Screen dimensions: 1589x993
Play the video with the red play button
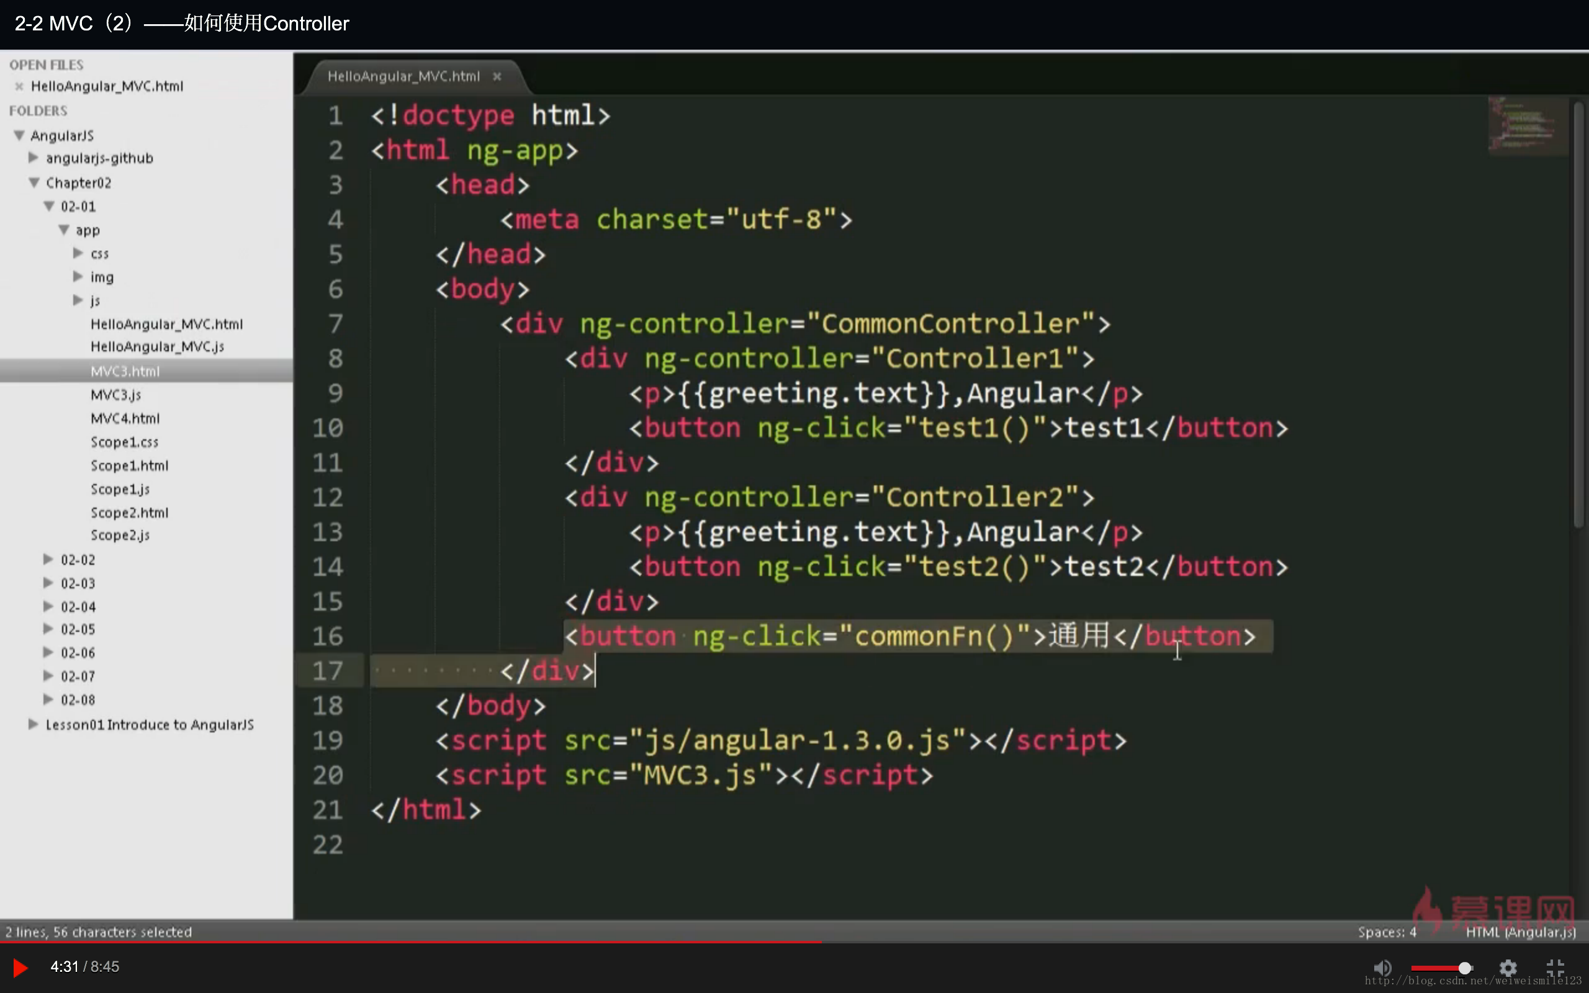pyautogui.click(x=20, y=968)
